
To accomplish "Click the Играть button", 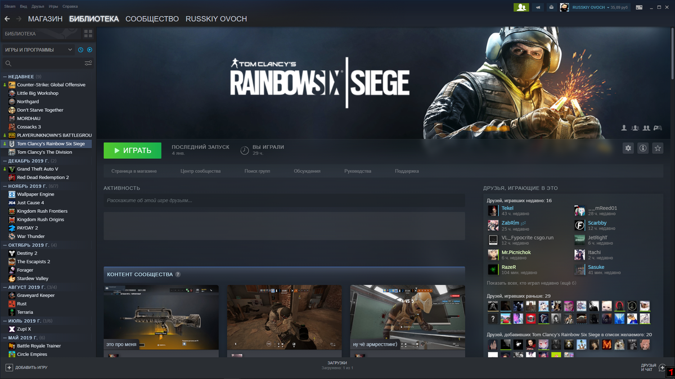I will click(x=132, y=150).
